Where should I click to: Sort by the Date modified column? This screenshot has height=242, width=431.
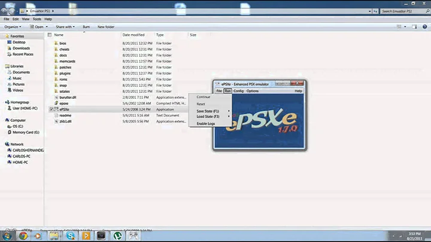[x=133, y=35]
